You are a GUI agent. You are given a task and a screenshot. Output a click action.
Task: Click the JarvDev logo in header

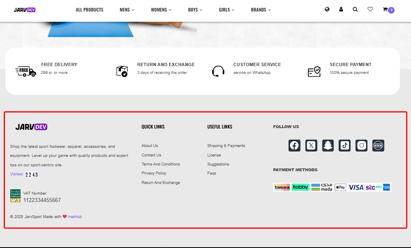pyautogui.click(x=25, y=10)
